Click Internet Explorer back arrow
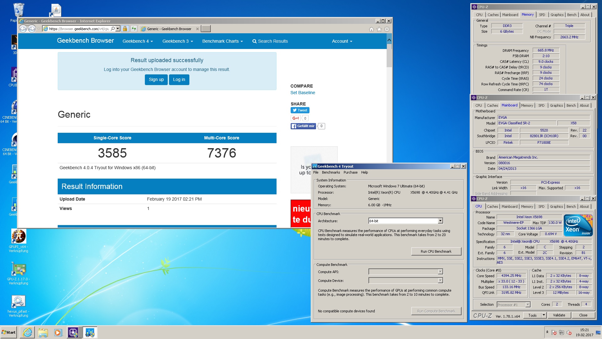602x339 pixels. pos(23,29)
